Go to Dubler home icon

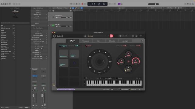tap(85, 36)
